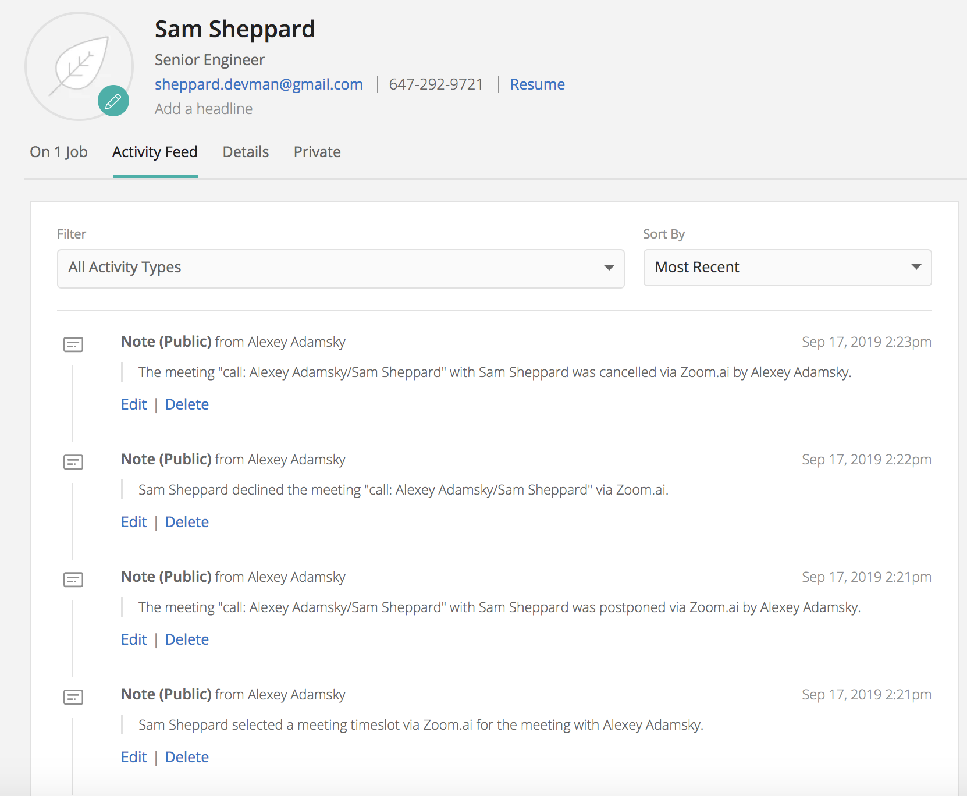Click note icon for selected timeslot entry

click(73, 697)
